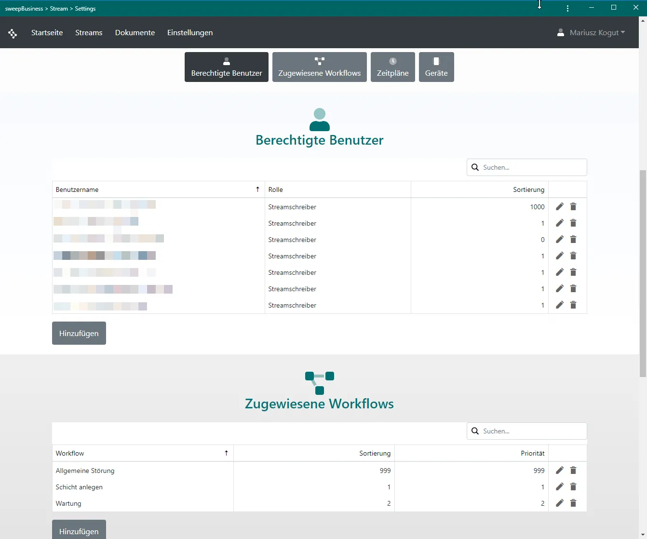Navigate to Startseite

[47, 32]
